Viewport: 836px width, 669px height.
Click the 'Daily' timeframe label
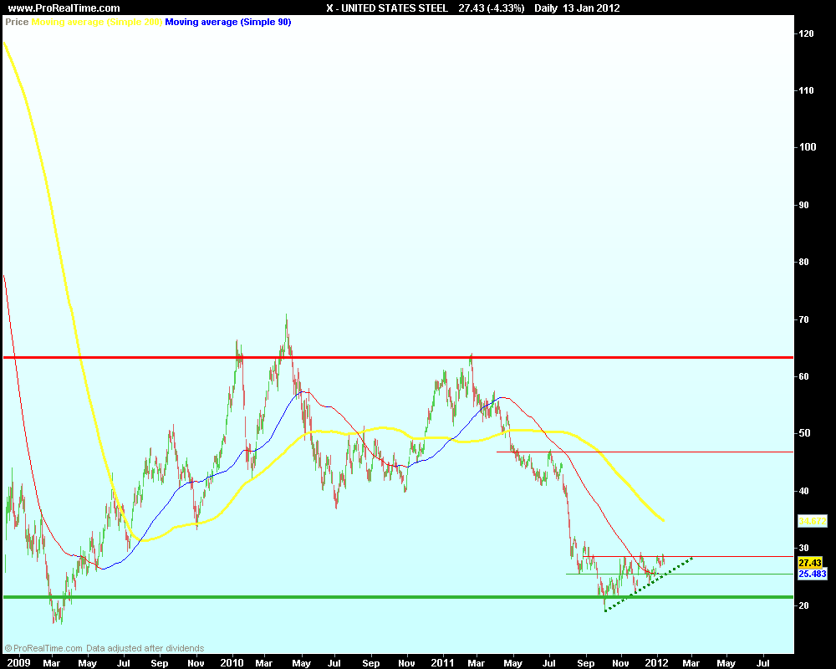(545, 8)
